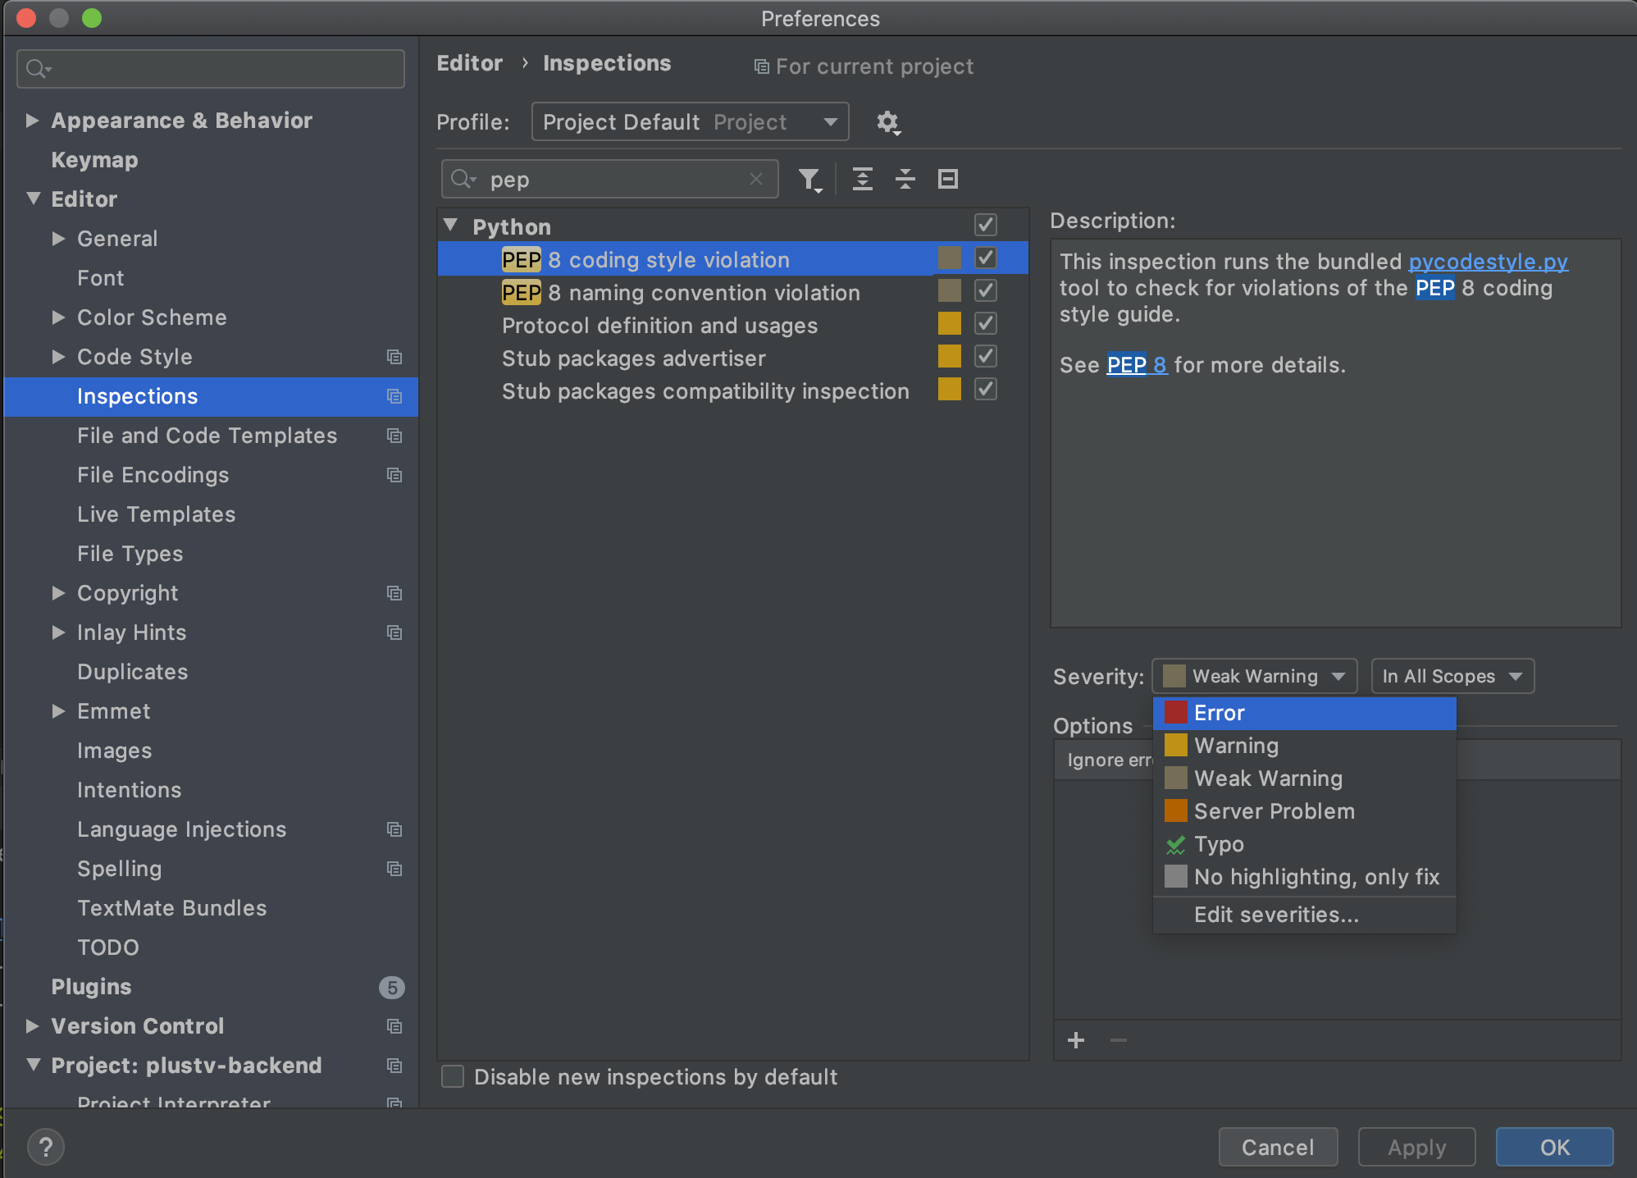Open the help icon in bottom corner

[46, 1147]
